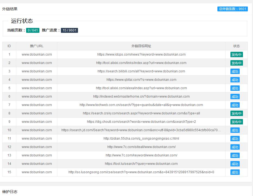Open the search.jd.com target URL
This screenshot has width=253, height=196.
click(141, 130)
